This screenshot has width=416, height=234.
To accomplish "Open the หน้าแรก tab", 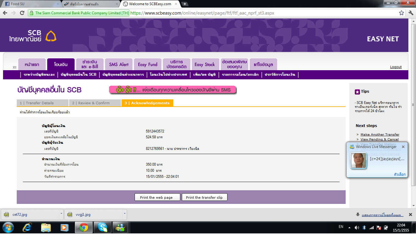I will [x=32, y=64].
